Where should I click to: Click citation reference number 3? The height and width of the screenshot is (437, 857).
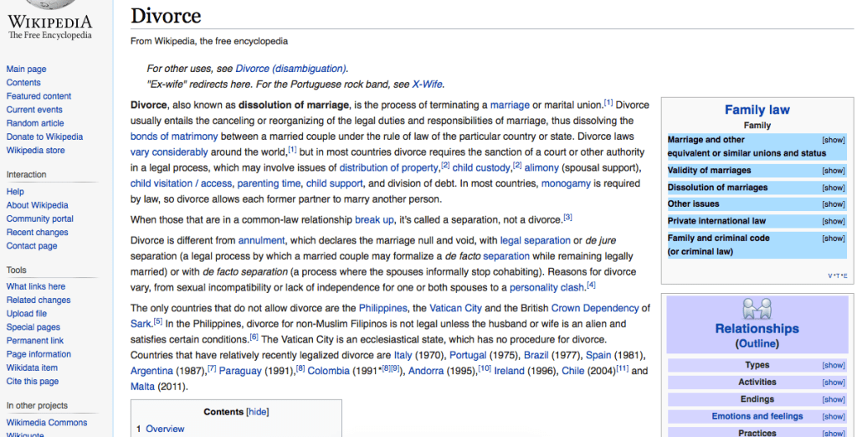tap(567, 218)
